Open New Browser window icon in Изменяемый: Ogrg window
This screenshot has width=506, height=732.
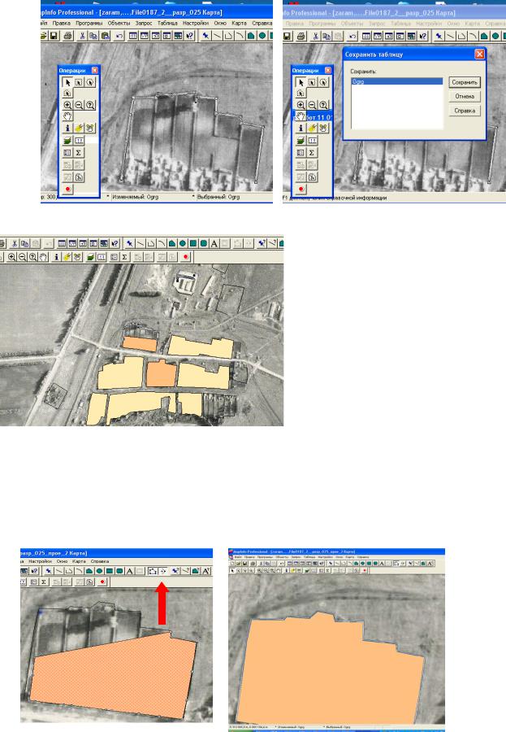pos(133,36)
